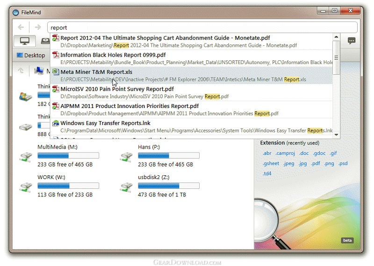Select the computer monitor view button

tap(25, 41)
